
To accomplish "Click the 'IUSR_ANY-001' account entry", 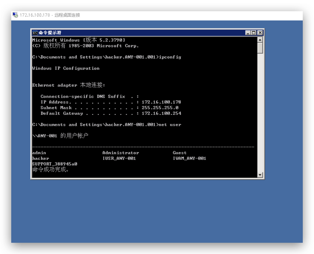I will [x=119, y=158].
